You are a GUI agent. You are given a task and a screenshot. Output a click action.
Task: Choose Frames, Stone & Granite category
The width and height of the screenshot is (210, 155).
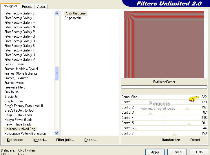coord(21,73)
